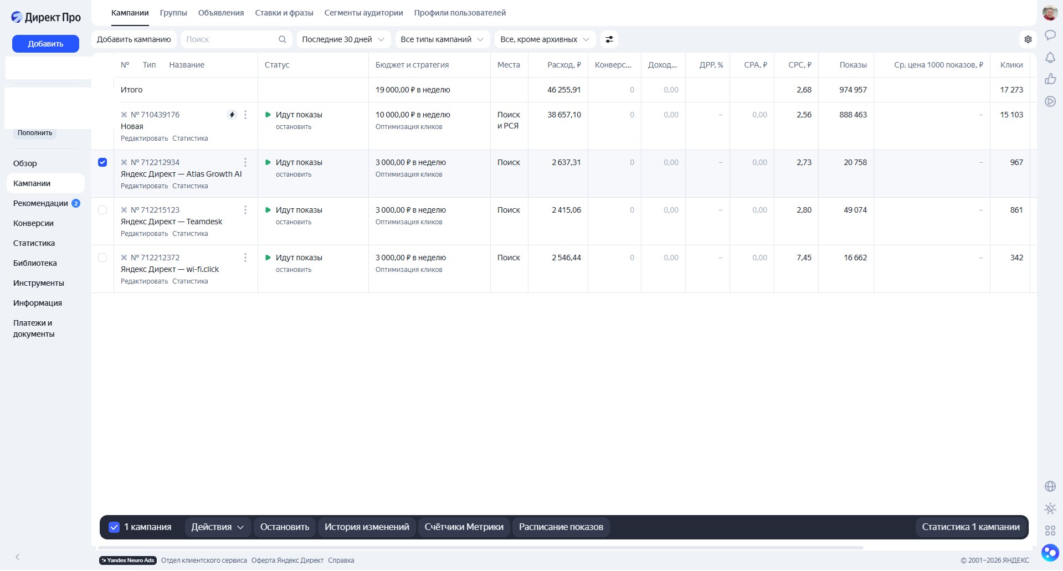1063x571 pixels.
Task: Click Остановить in the bottom action bar
Action: coord(285,527)
